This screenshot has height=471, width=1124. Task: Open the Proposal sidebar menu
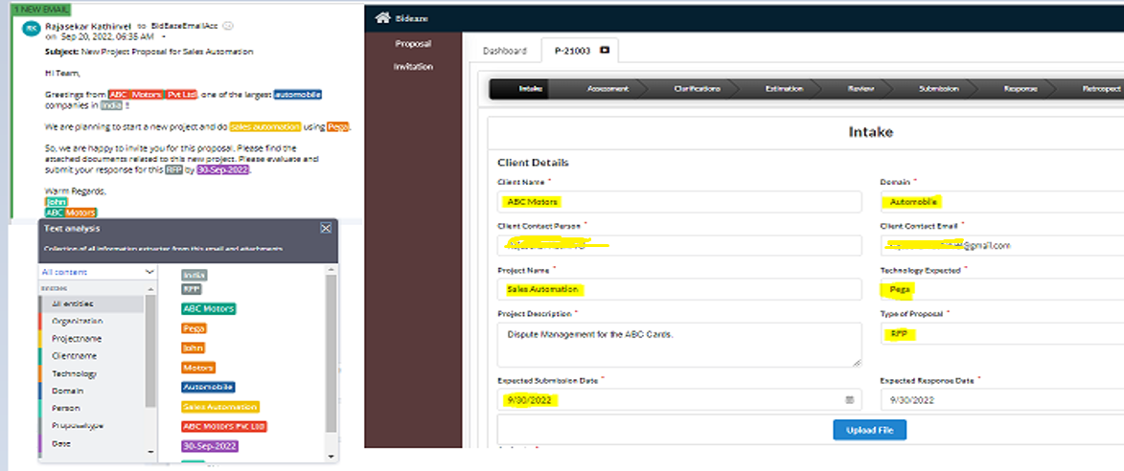tap(413, 44)
